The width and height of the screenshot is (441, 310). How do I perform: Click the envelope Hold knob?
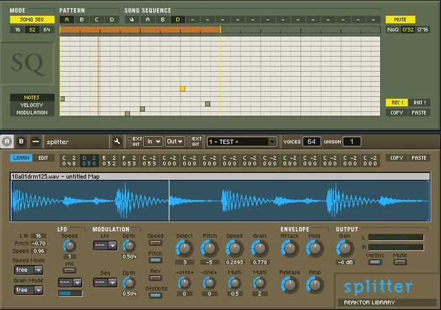pyautogui.click(x=315, y=248)
